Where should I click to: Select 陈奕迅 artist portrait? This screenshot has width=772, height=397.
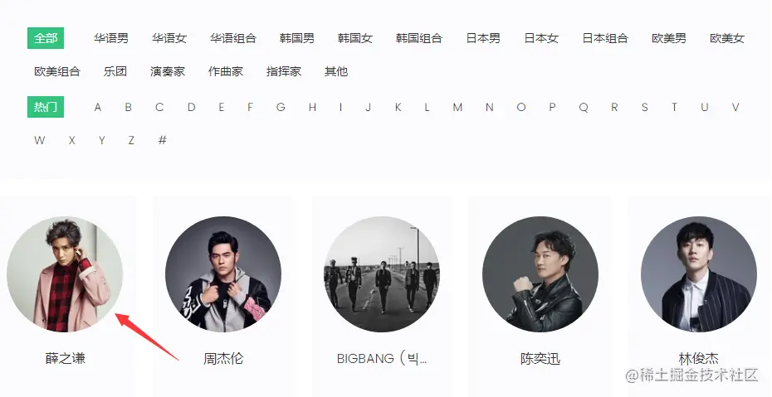[540, 274]
